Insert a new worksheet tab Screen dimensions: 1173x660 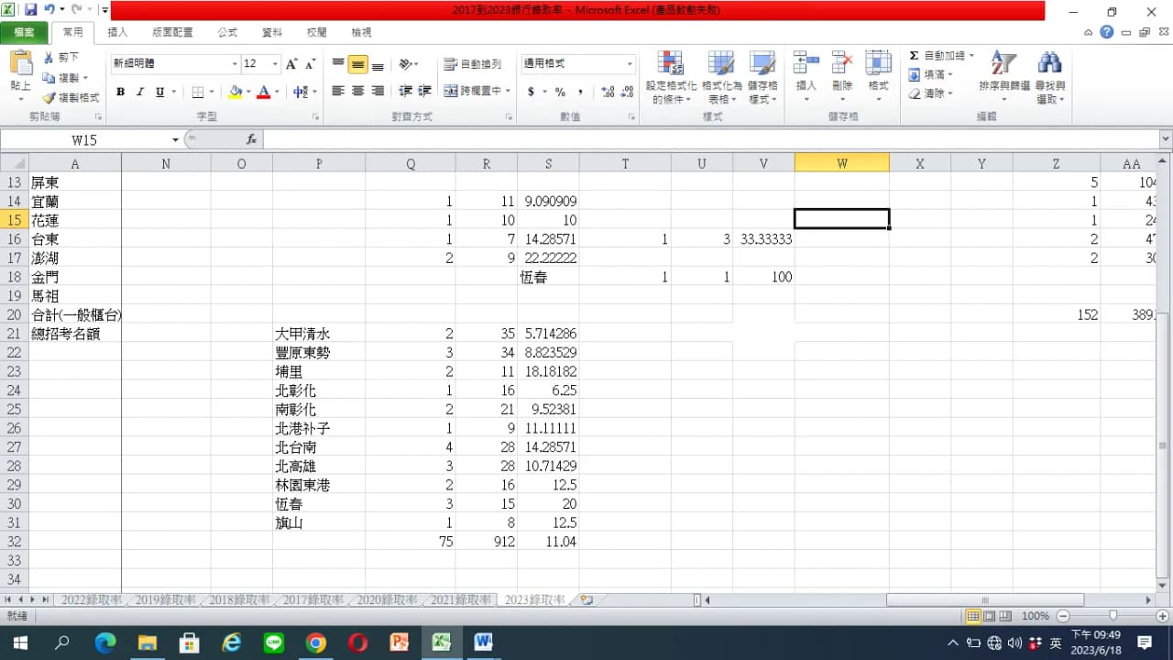pyautogui.click(x=586, y=600)
